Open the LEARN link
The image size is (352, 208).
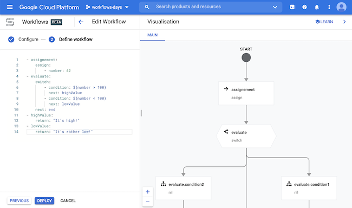[x=324, y=22]
